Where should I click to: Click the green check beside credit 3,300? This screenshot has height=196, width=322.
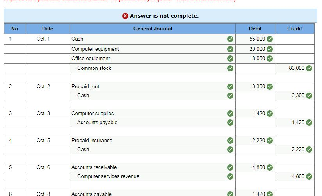[309, 96]
